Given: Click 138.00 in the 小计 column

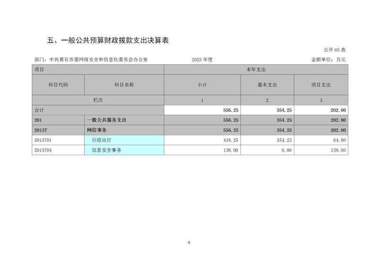Looking at the screenshot, I should pos(231,150).
